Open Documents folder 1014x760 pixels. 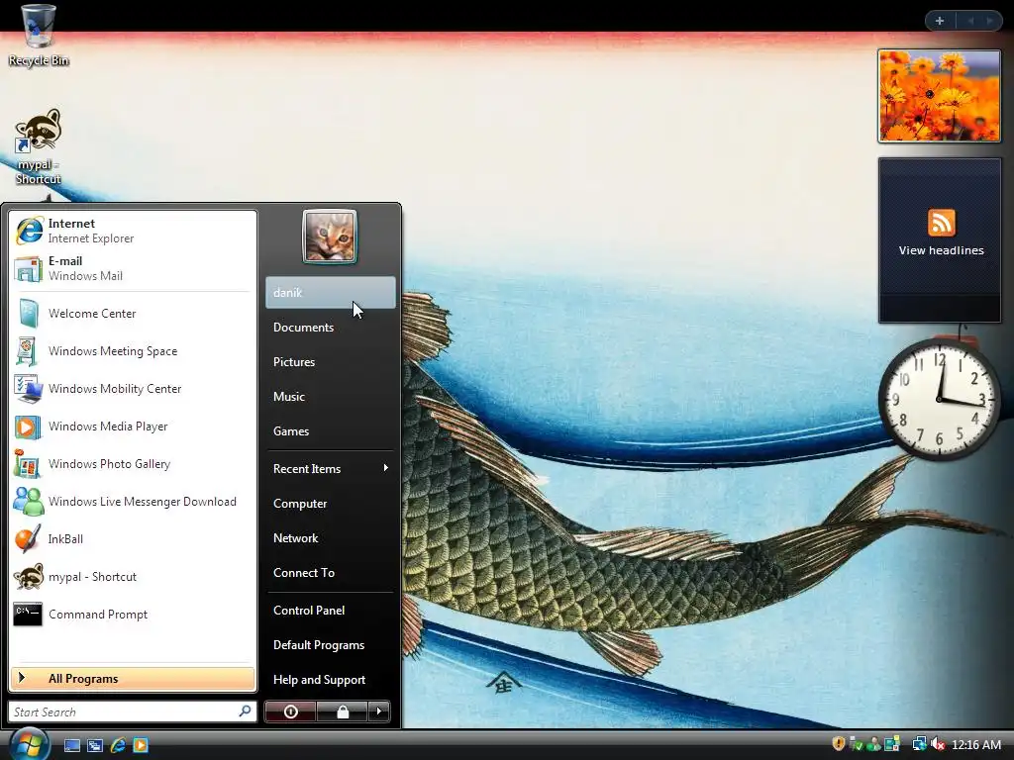(331, 327)
